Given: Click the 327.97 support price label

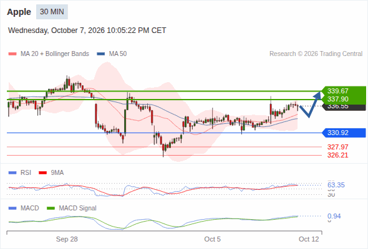Looking at the screenshot, I should 338,147.
